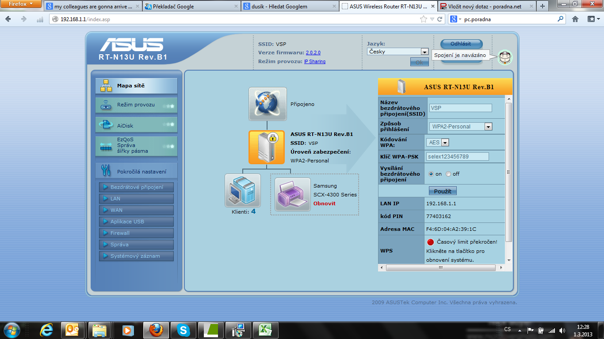
Task: Select the router icon with padlock
Action: pos(266,147)
